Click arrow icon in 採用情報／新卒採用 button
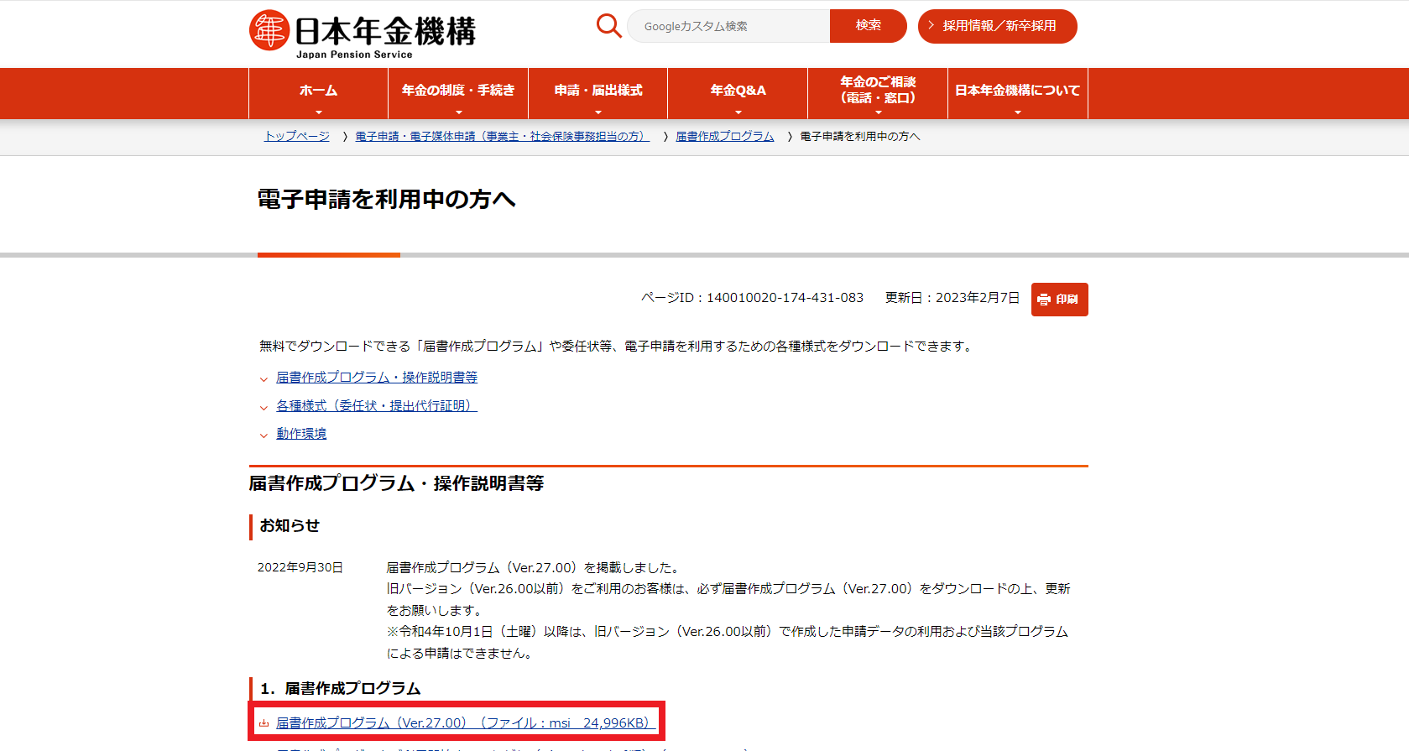The width and height of the screenshot is (1409, 751). (x=931, y=26)
